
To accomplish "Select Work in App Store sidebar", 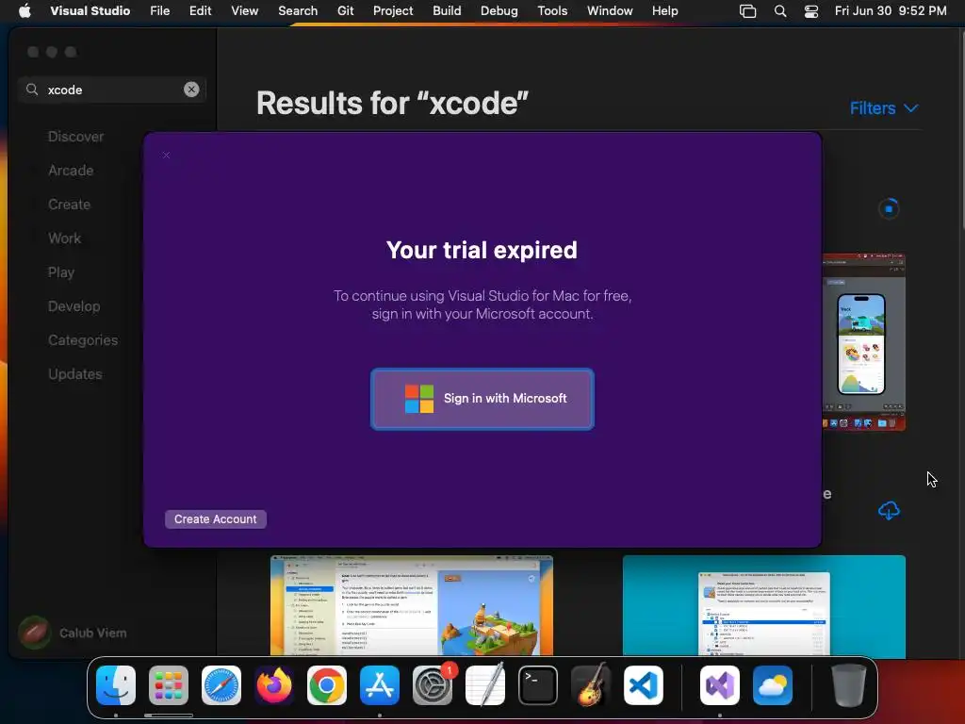I will tap(65, 239).
